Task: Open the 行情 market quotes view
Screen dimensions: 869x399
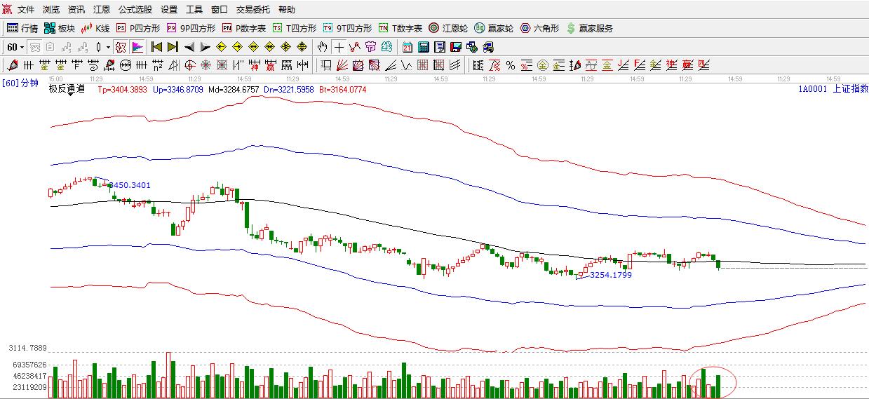Action: [x=22, y=29]
